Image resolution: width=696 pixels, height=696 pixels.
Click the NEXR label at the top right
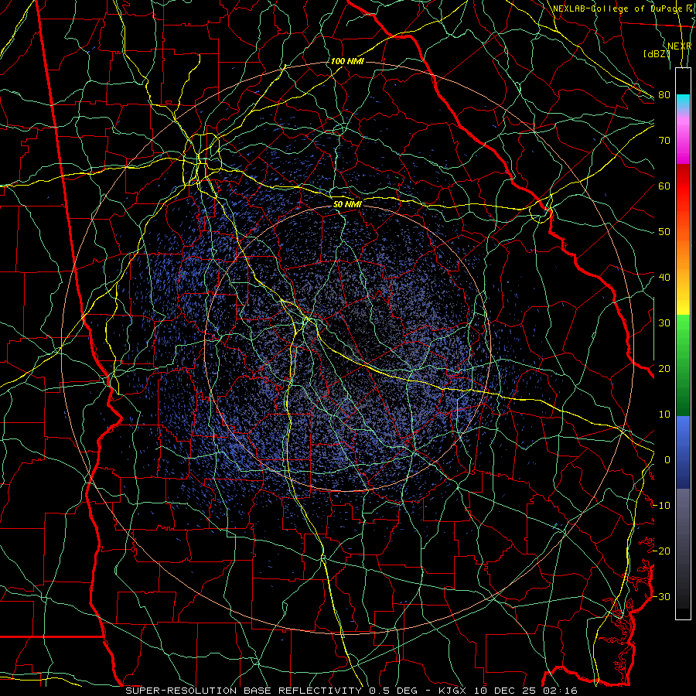(x=680, y=46)
